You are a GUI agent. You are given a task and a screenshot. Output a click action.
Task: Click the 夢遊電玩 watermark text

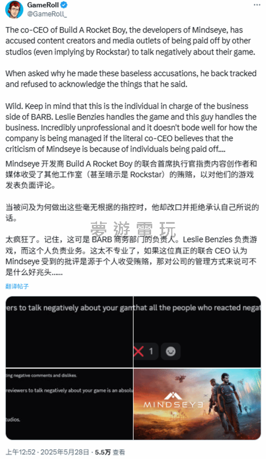[x=133, y=229]
